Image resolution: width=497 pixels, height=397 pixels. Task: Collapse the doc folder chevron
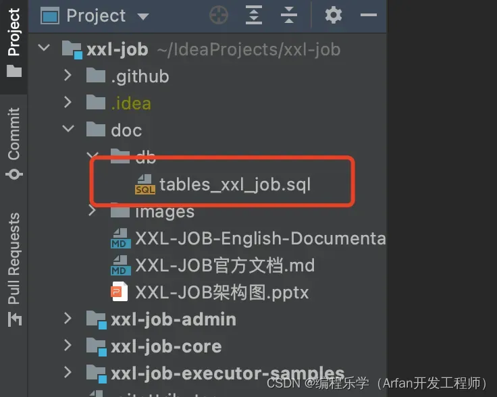pyautogui.click(x=68, y=129)
